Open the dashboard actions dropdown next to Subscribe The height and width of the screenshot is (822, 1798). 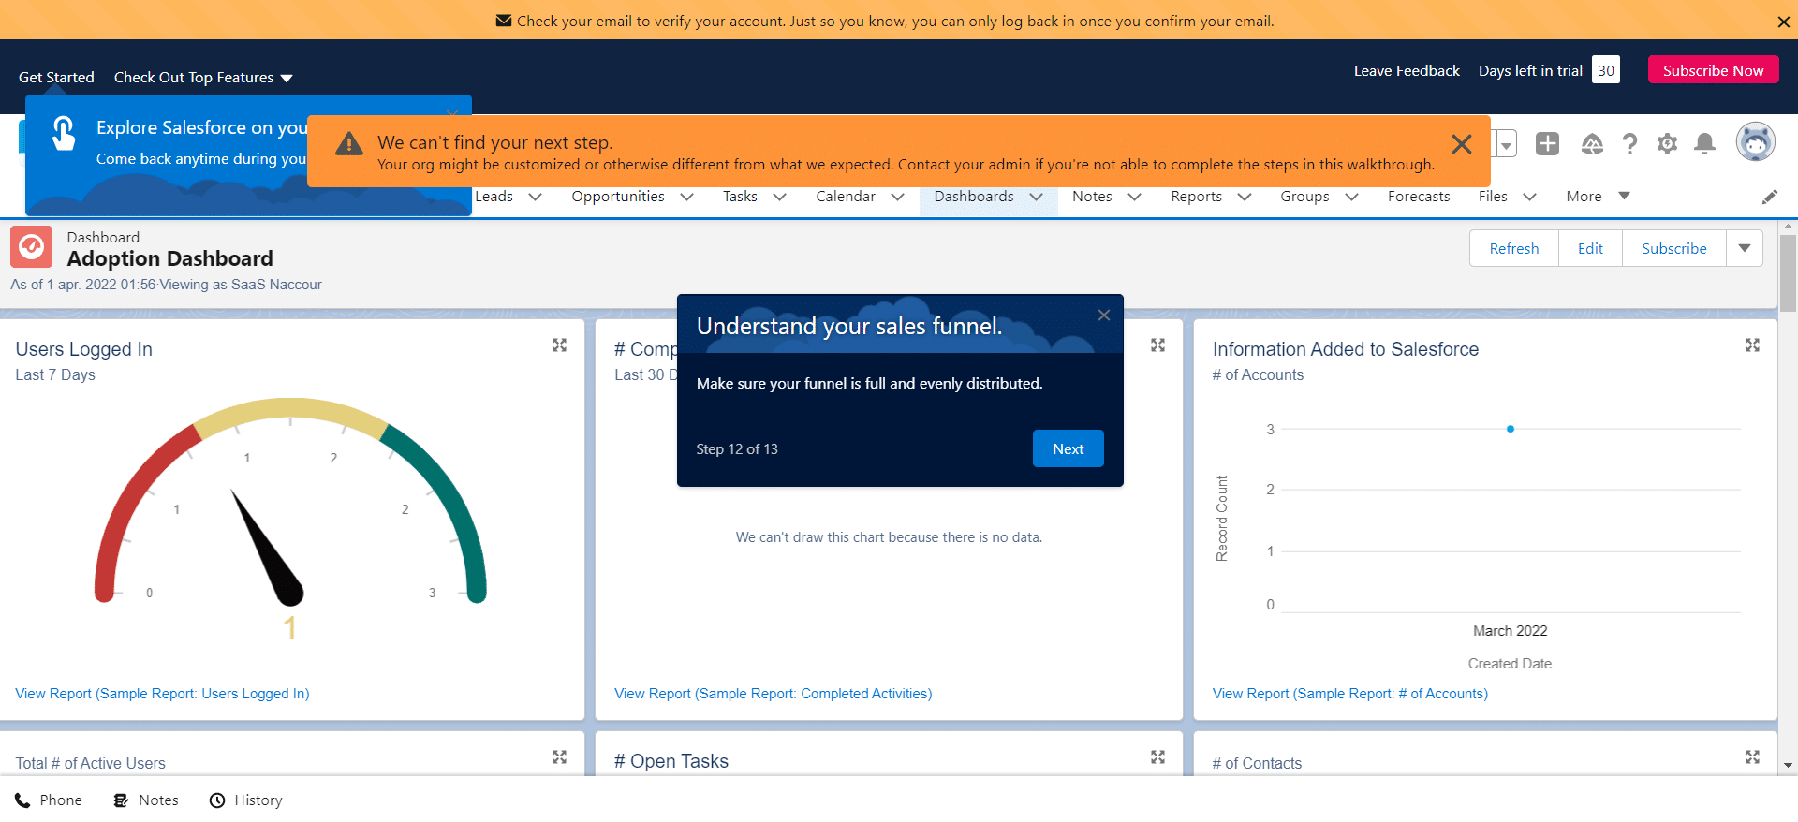1745,248
